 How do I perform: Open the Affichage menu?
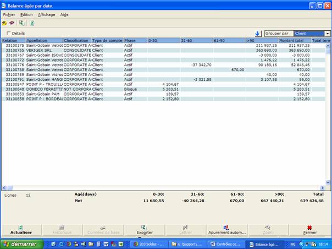point(46,14)
